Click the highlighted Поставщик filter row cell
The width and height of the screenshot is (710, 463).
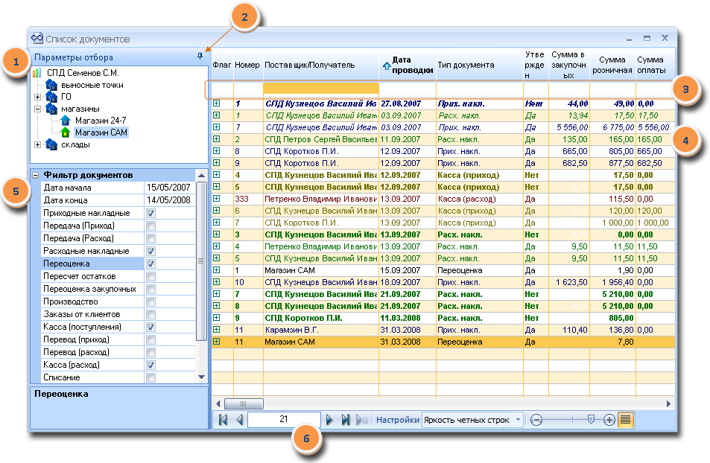[x=320, y=89]
